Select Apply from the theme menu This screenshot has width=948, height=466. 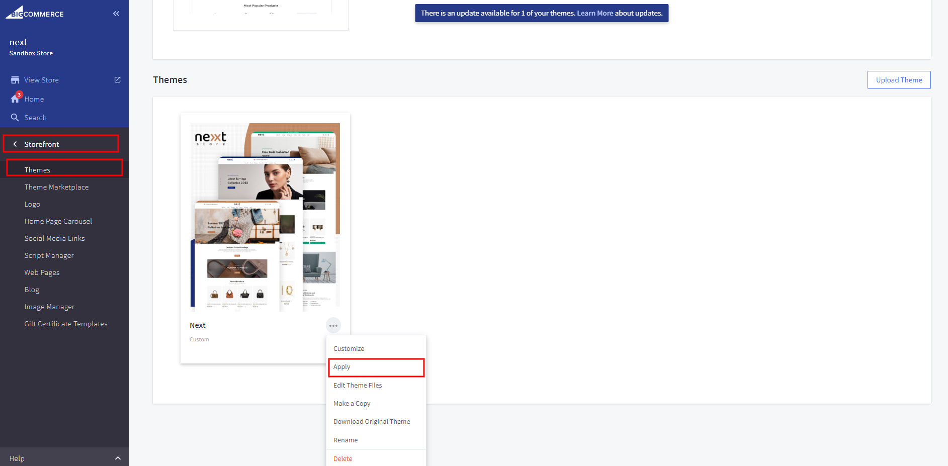click(342, 367)
